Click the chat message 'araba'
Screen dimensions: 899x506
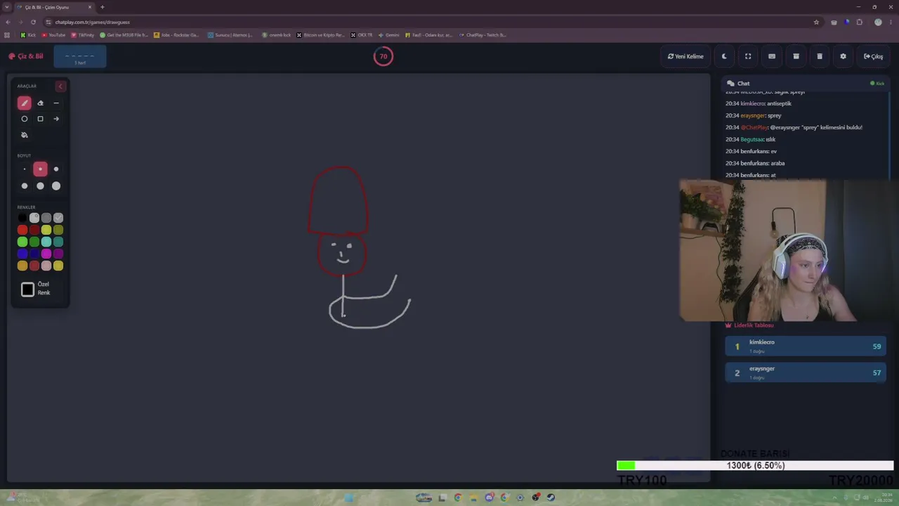tap(777, 164)
